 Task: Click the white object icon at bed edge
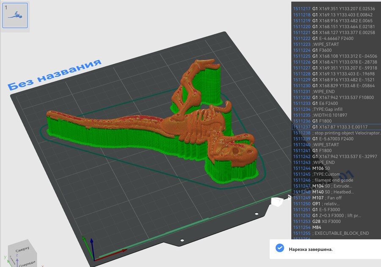click(x=279, y=202)
